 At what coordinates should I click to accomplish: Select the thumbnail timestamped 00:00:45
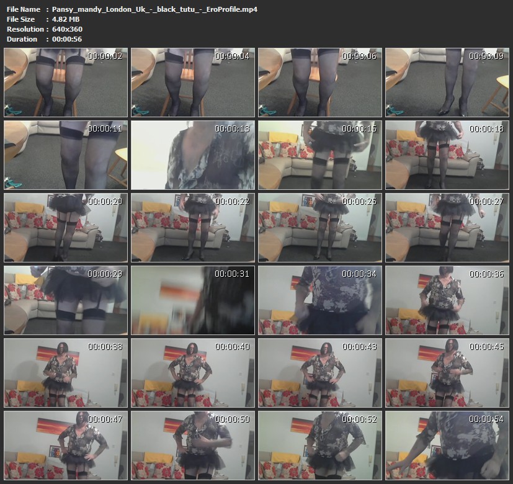tap(447, 372)
